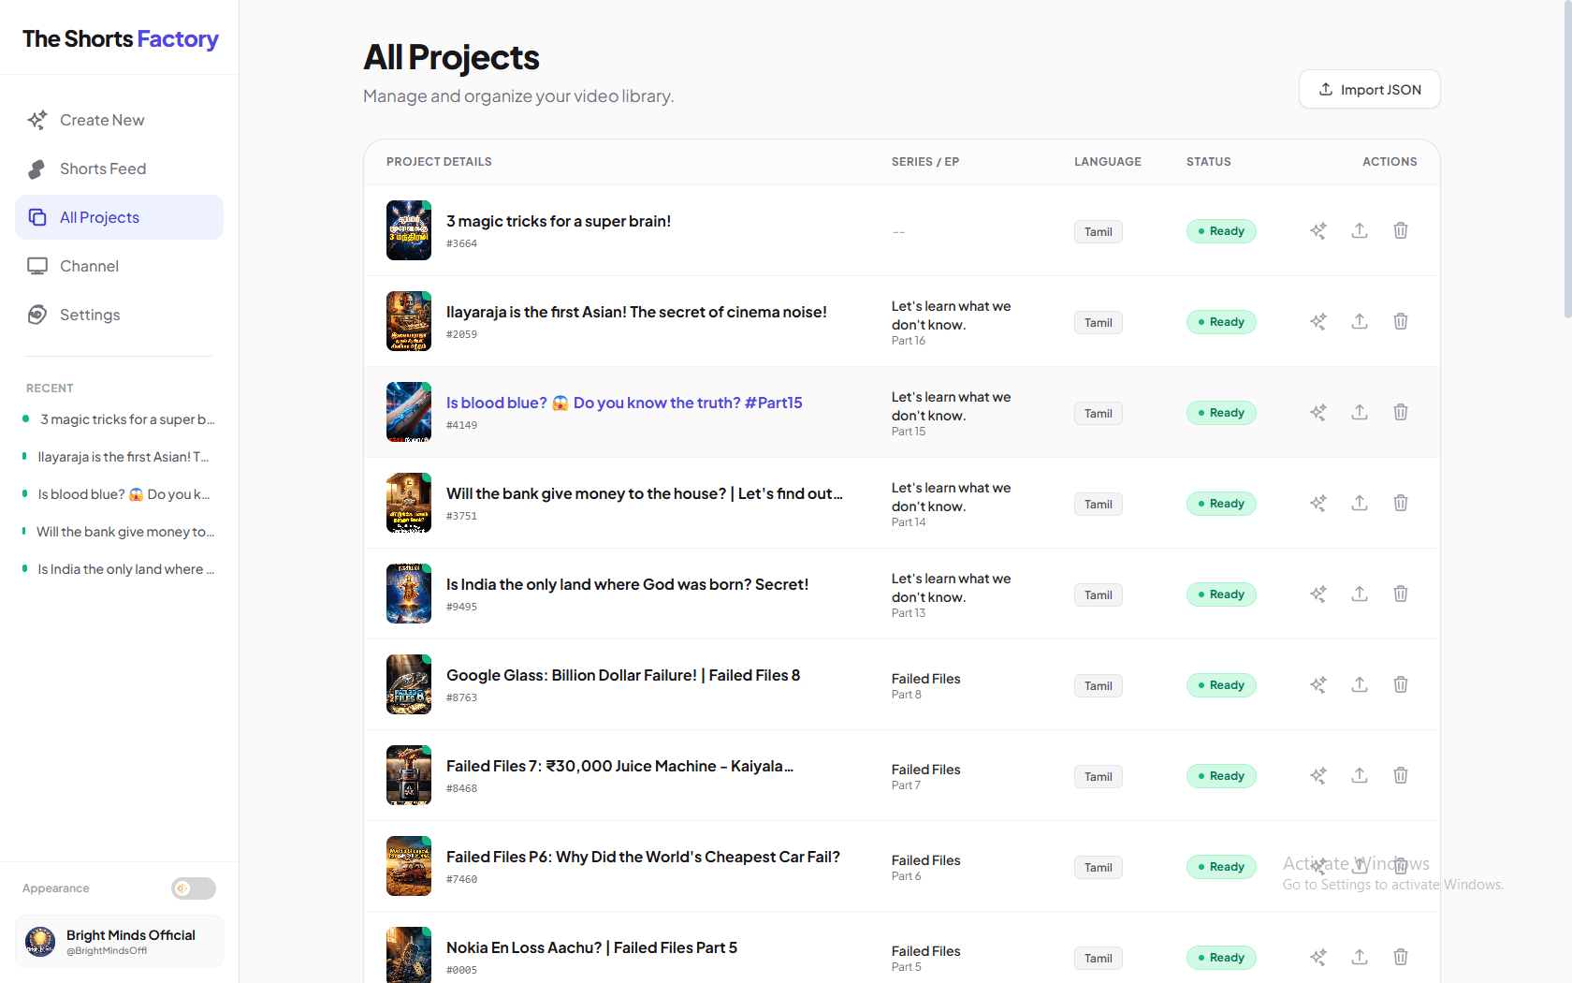Open the Channel section
The height and width of the screenshot is (983, 1572).
[89, 266]
